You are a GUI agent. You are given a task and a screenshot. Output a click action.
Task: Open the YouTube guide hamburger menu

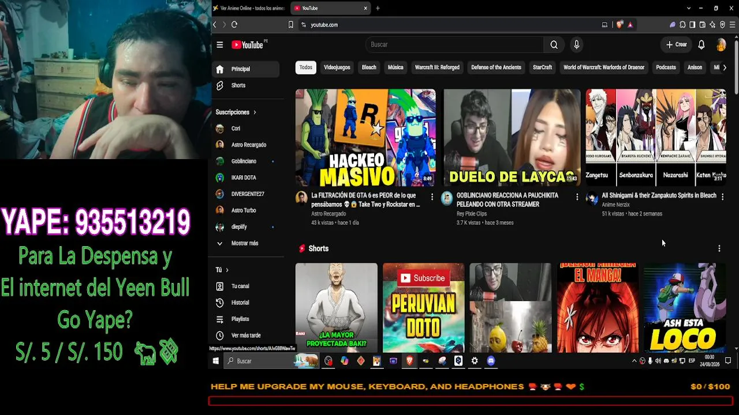pos(220,45)
